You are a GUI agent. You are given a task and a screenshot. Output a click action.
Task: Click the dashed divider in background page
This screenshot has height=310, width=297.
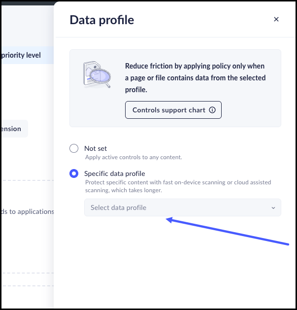[27, 181]
